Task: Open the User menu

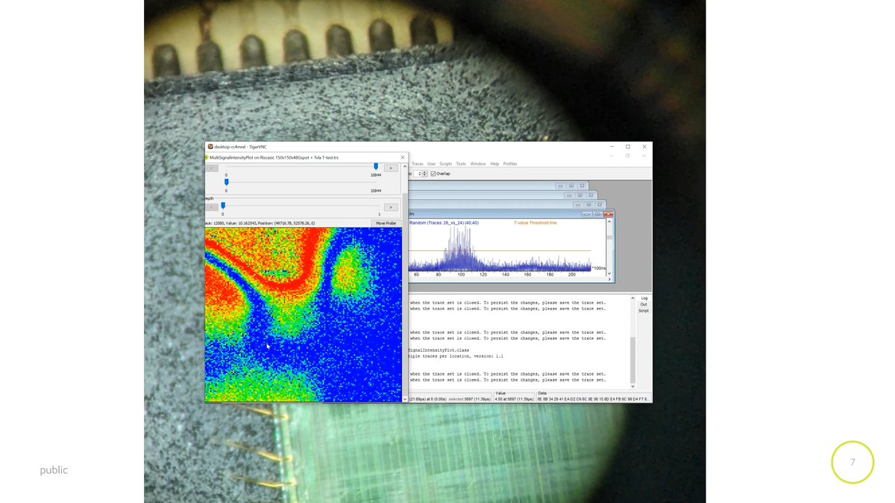Action: 432,164
